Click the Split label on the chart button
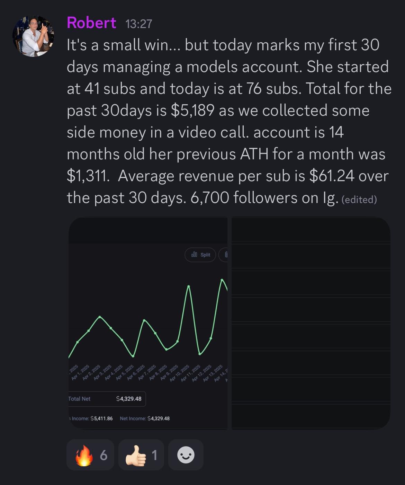Screen dimensions: 405x485 click(x=205, y=255)
